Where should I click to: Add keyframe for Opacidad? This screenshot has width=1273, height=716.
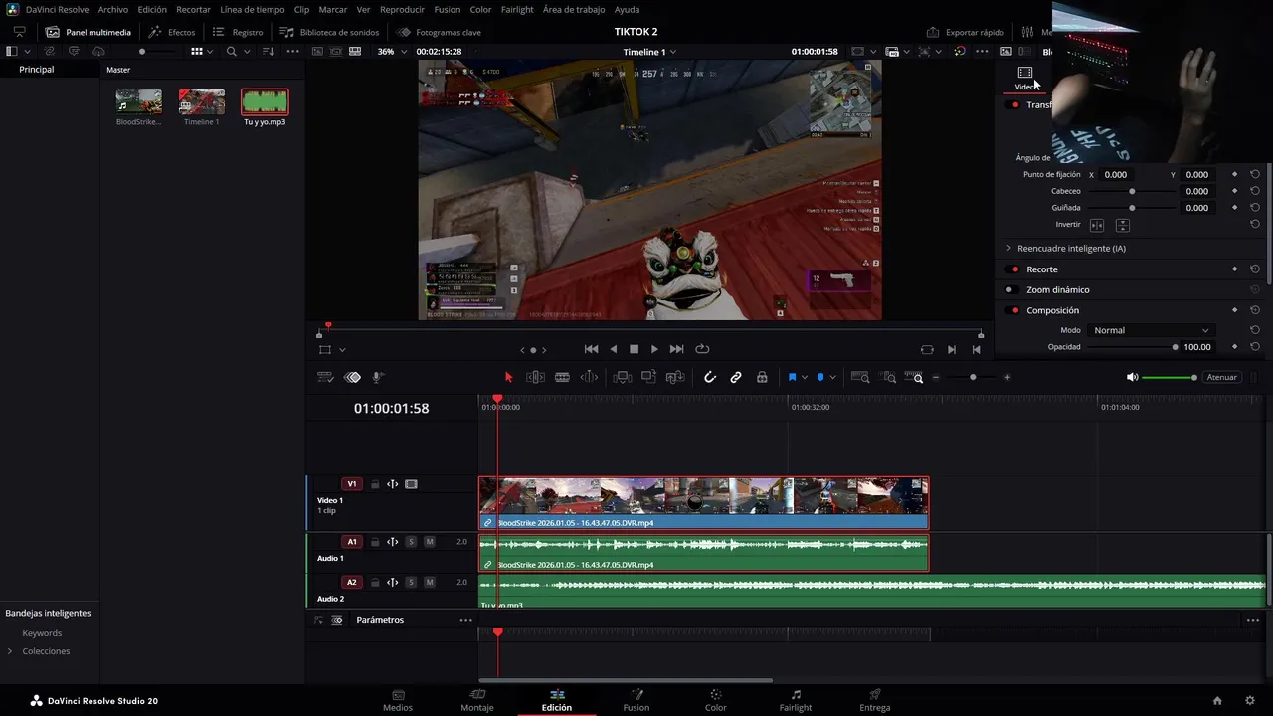click(1235, 347)
